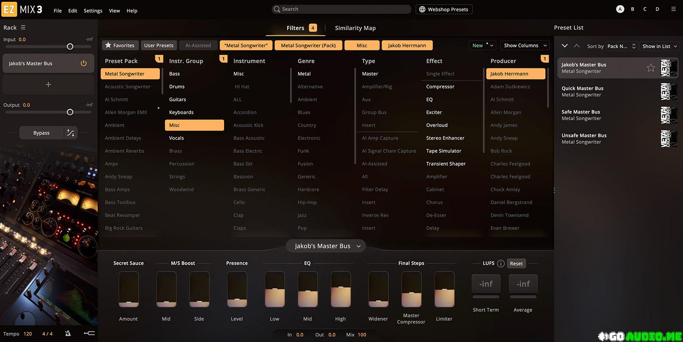683x342 pixels.
Task: Click the plus icon to add rack slot
Action: click(48, 85)
